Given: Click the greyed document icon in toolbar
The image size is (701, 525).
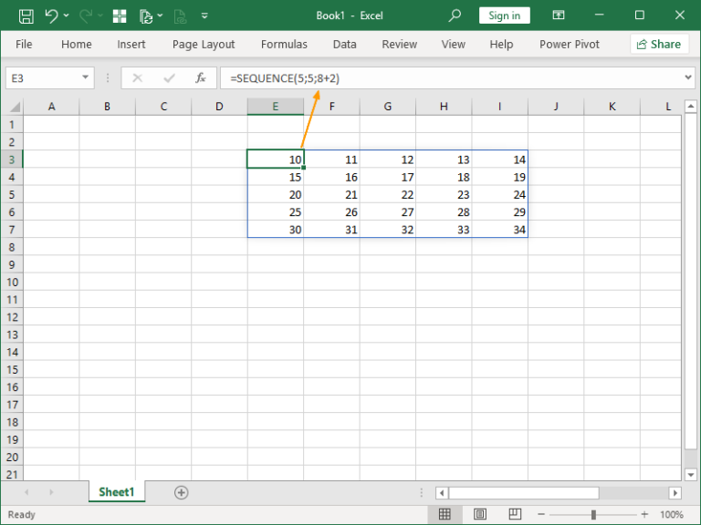Looking at the screenshot, I should (x=180, y=16).
